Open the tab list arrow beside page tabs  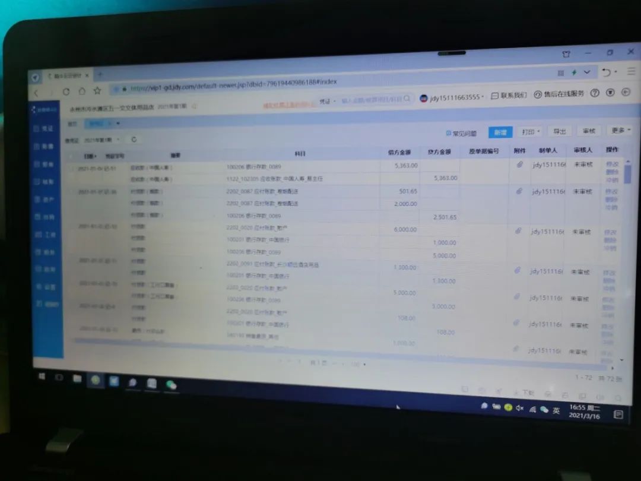(x=118, y=123)
